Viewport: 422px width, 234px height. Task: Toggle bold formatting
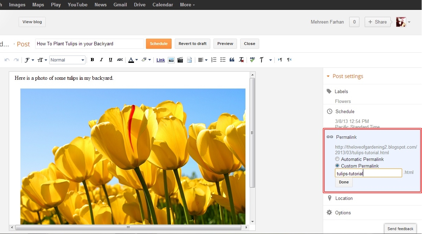tap(92, 60)
